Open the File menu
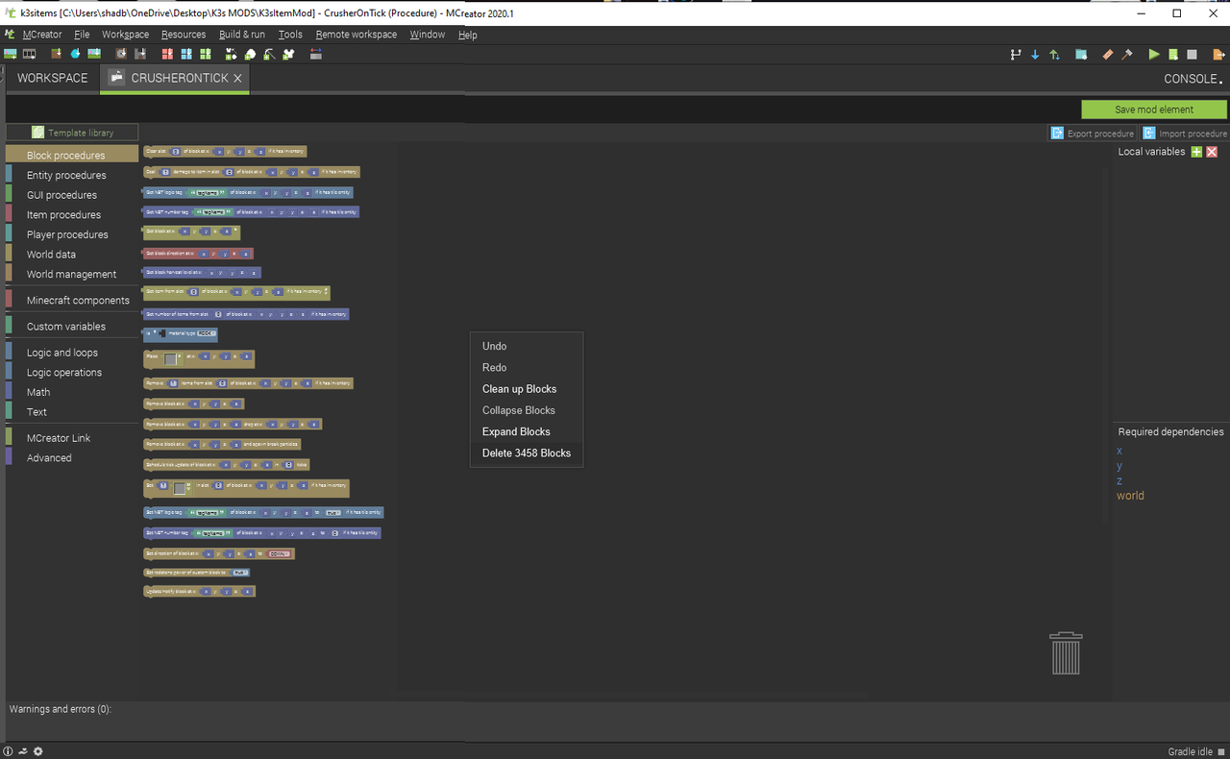The image size is (1230, 759). click(82, 35)
